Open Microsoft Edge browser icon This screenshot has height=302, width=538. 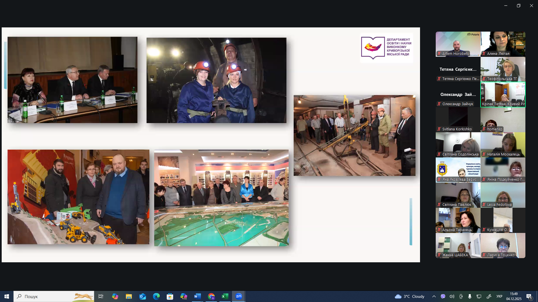(156, 296)
